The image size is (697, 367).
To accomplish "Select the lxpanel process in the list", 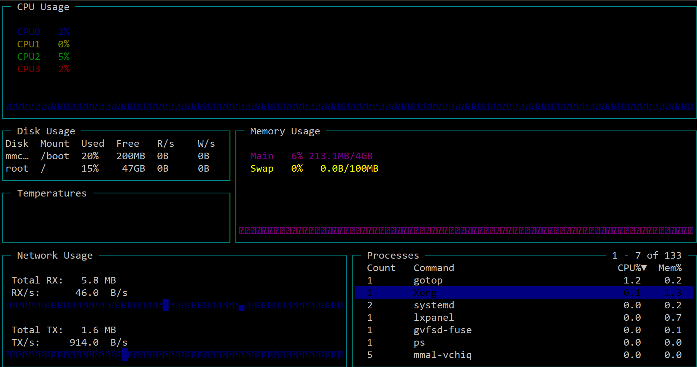I will point(433,318).
